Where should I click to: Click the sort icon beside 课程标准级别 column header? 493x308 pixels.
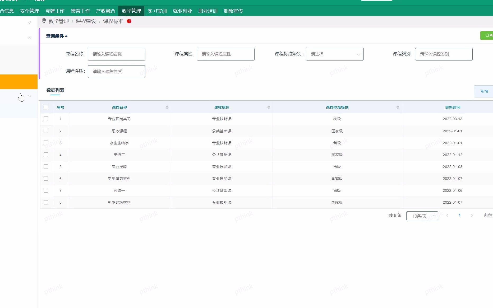point(398,107)
